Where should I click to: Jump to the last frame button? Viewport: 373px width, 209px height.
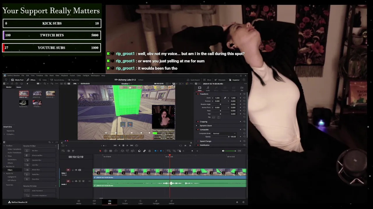click(x=132, y=145)
